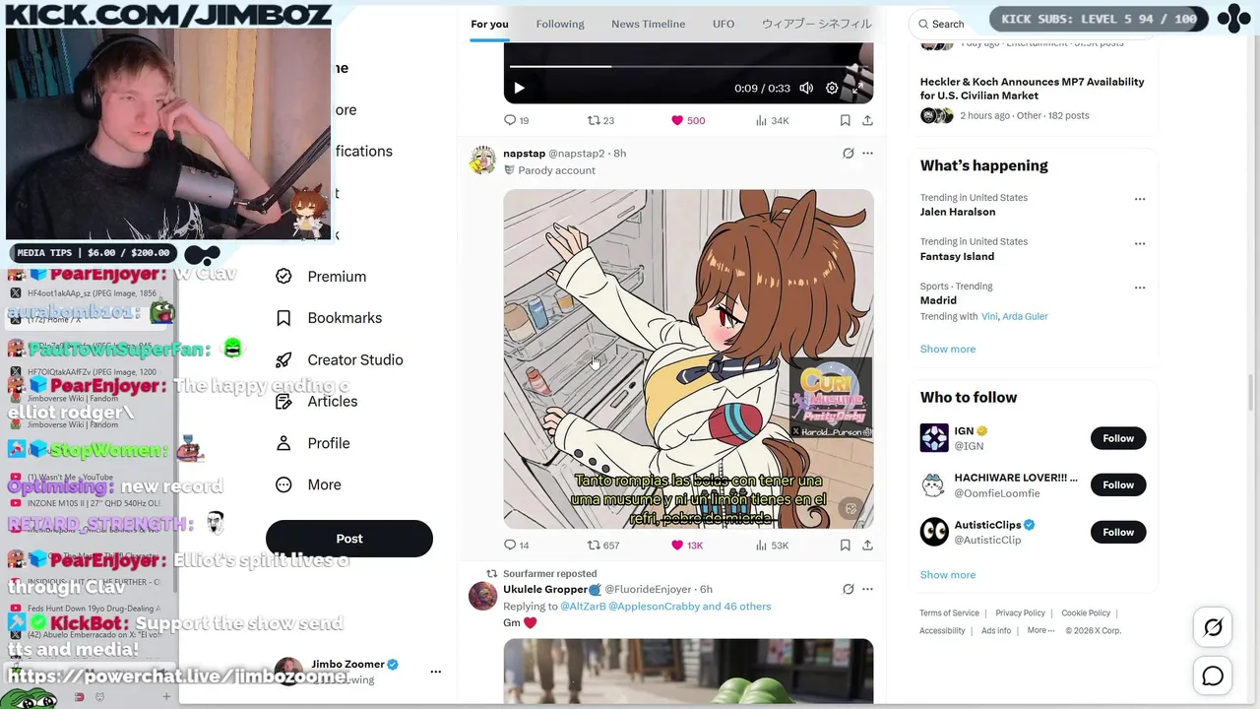Viewport: 1260px width, 709px height.
Task: Open options for Madrid trend
Action: pos(1140,288)
